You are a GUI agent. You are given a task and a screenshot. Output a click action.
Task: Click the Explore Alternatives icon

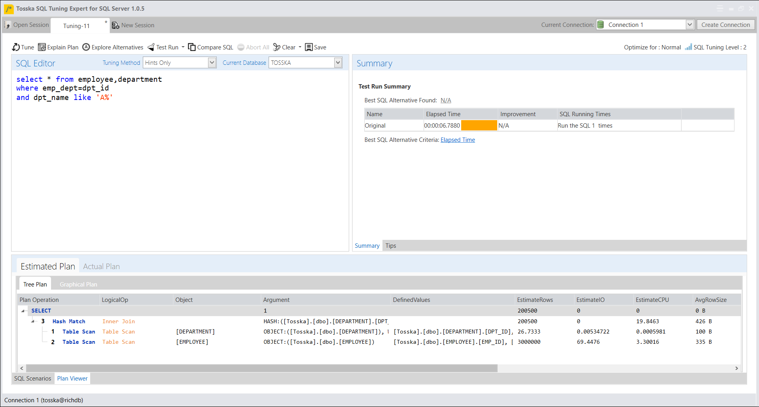point(86,47)
